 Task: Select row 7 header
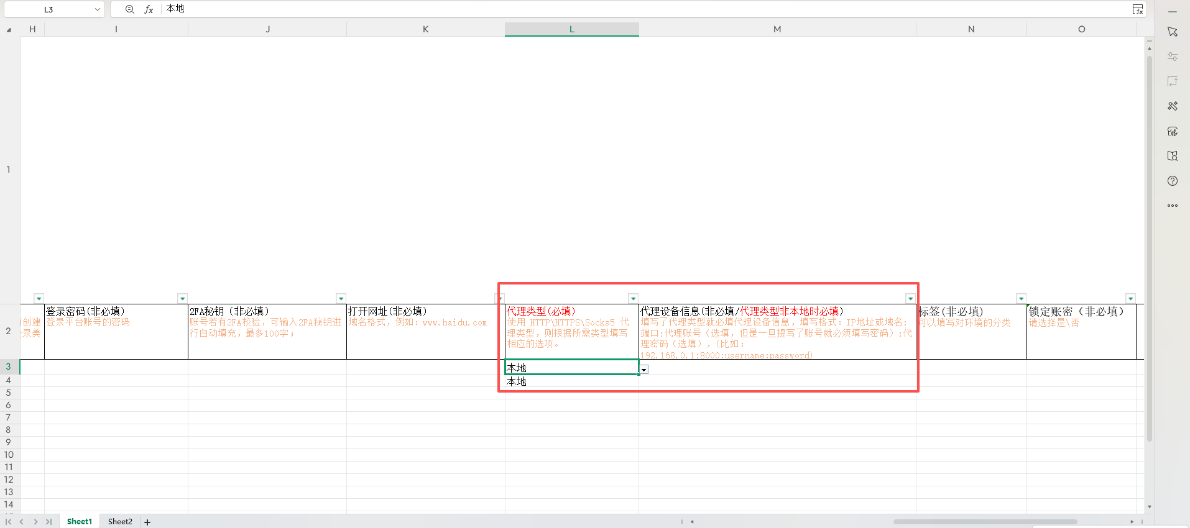pyautogui.click(x=9, y=417)
